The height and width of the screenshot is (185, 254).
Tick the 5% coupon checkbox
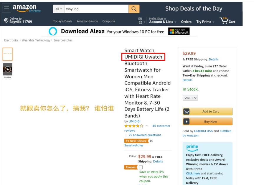pos(141,167)
